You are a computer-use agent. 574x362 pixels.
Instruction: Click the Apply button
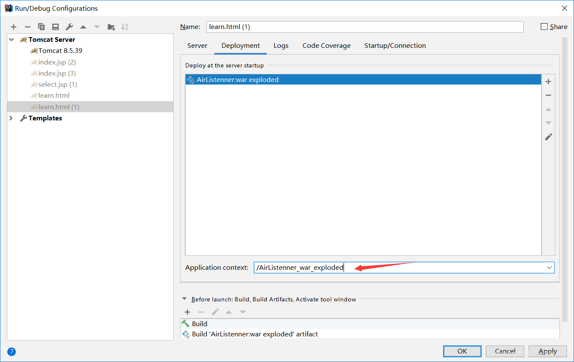click(x=548, y=351)
